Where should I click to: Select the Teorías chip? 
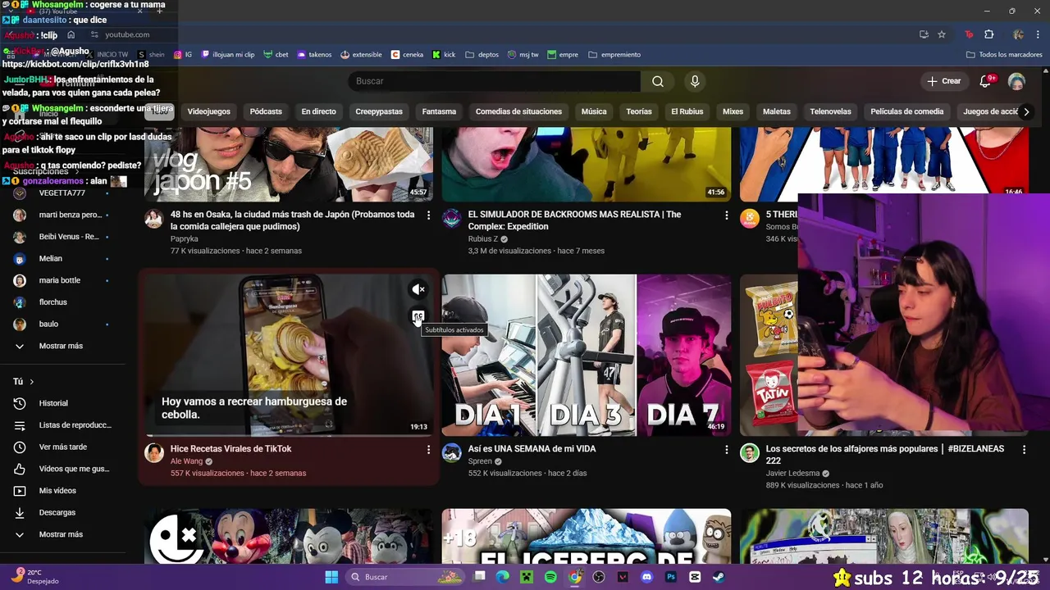pos(639,111)
